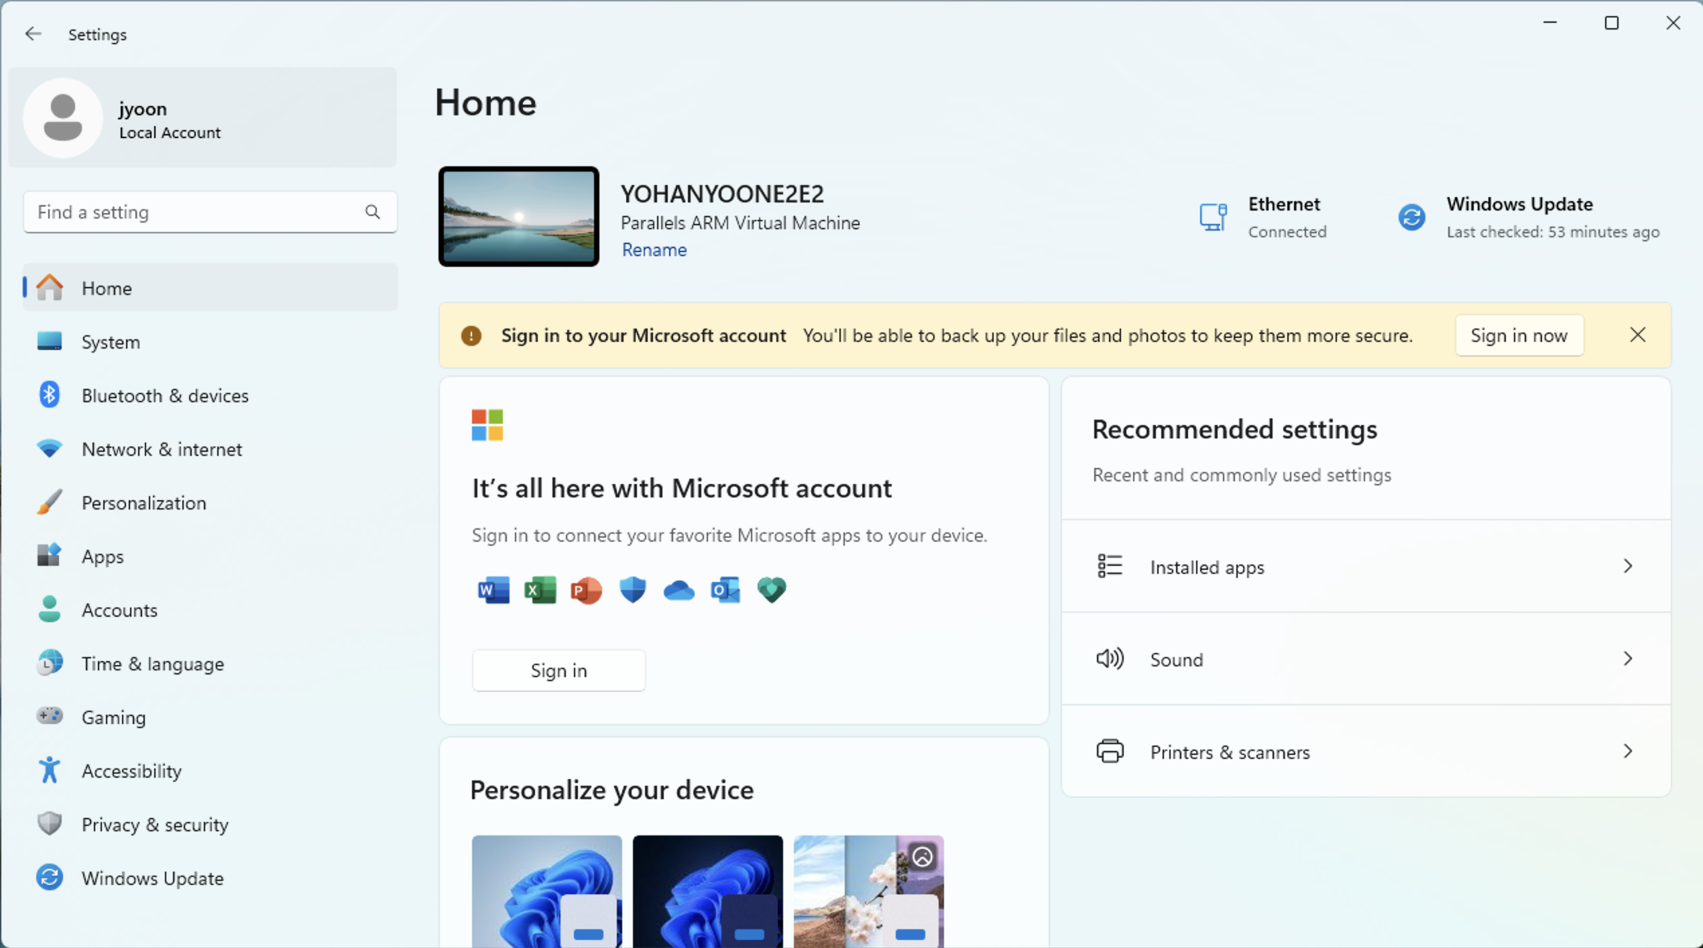Go to Personalization in sidebar

point(143,503)
